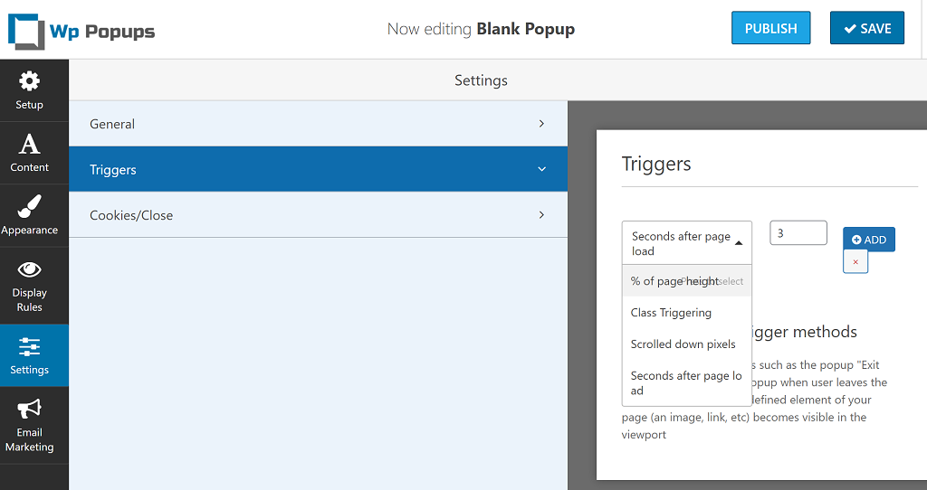
Task: Click the ADD trigger button
Action: click(x=868, y=240)
